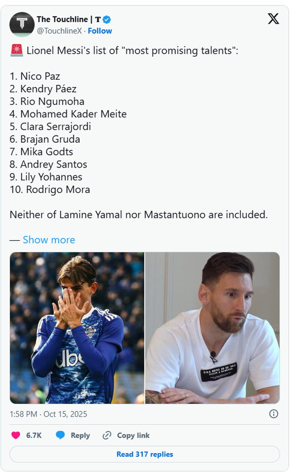Viewport: 290px width, 473px height.
Task: Open the post info circle icon
Action: coord(274,414)
